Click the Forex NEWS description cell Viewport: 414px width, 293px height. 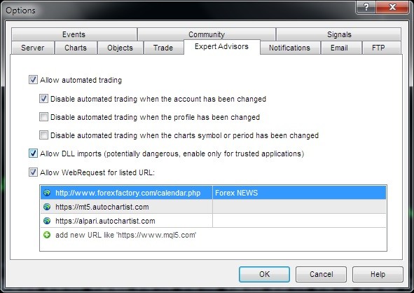[299, 193]
